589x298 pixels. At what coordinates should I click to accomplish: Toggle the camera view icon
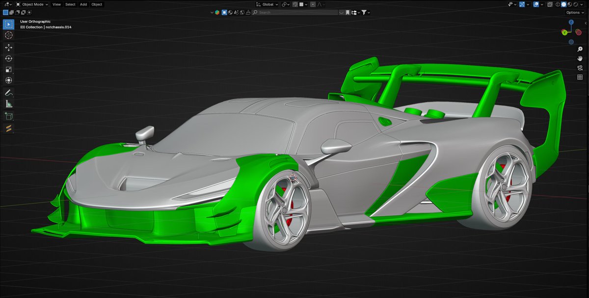tap(580, 68)
